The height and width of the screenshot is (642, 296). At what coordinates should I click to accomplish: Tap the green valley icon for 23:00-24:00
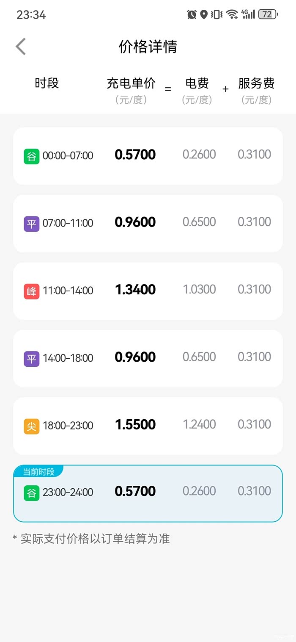[x=31, y=493]
